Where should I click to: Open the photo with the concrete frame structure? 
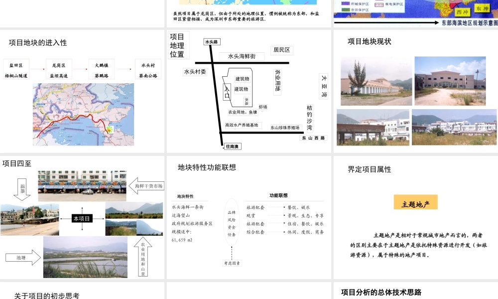click(x=373, y=128)
